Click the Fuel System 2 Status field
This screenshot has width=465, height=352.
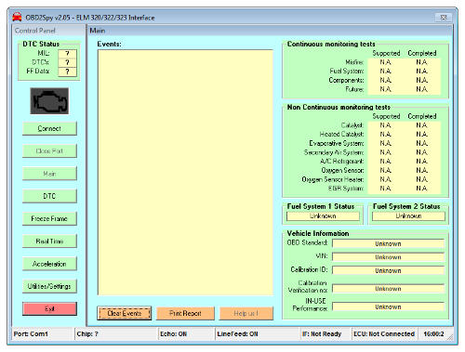408,216
